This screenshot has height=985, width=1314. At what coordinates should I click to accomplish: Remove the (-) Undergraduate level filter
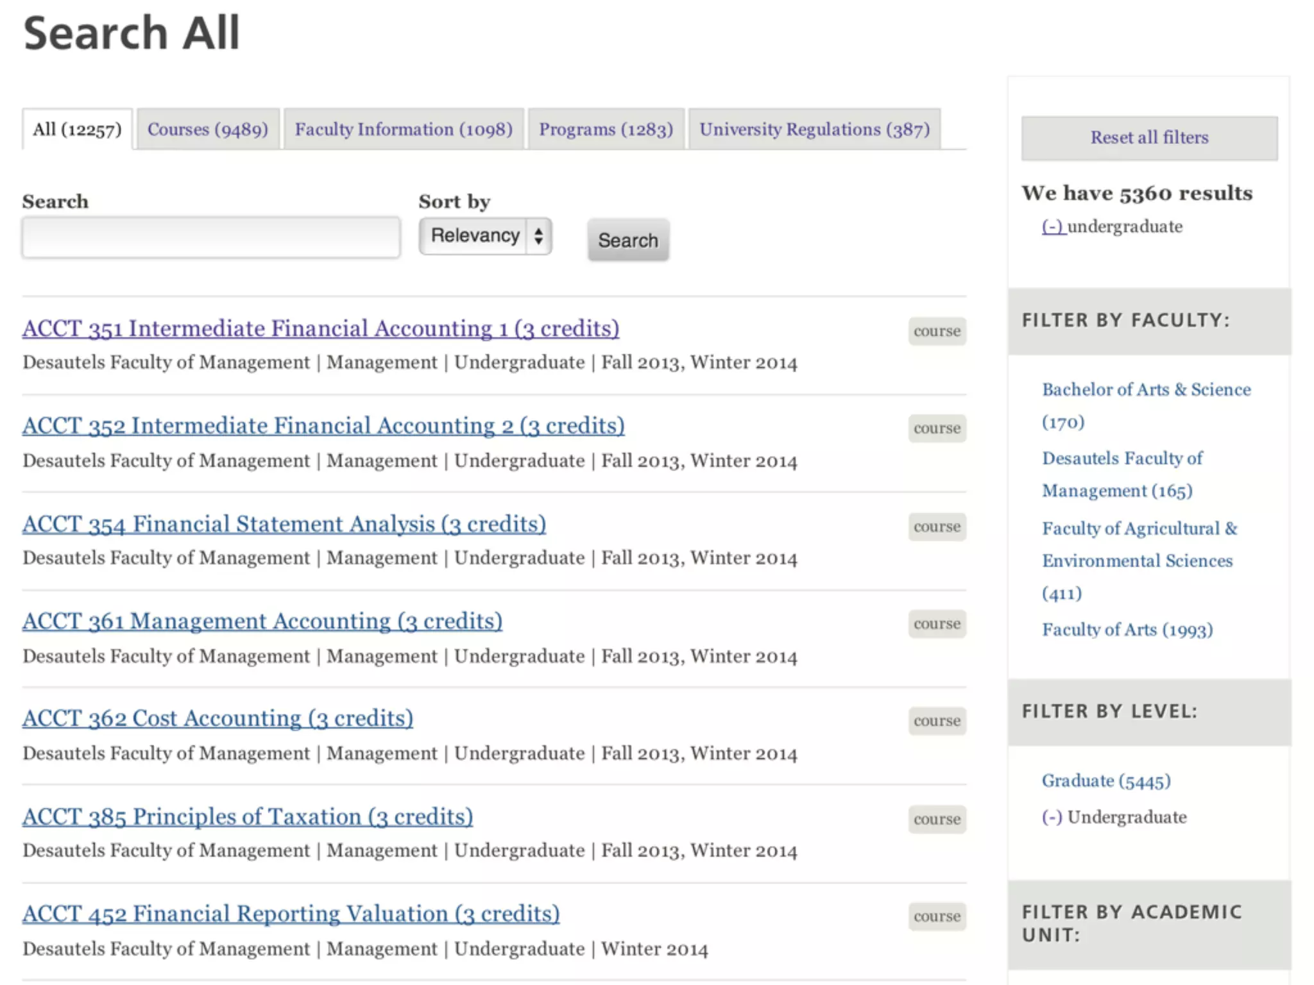coord(1052,817)
